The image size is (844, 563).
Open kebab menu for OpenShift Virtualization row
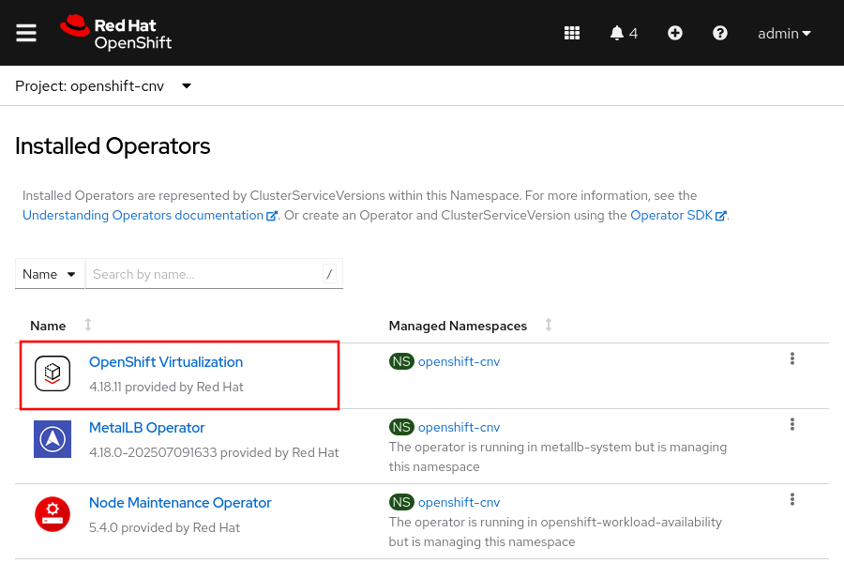pyautogui.click(x=792, y=358)
